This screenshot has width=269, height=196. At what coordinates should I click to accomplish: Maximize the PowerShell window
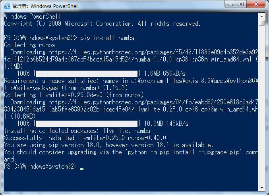[241, 4]
